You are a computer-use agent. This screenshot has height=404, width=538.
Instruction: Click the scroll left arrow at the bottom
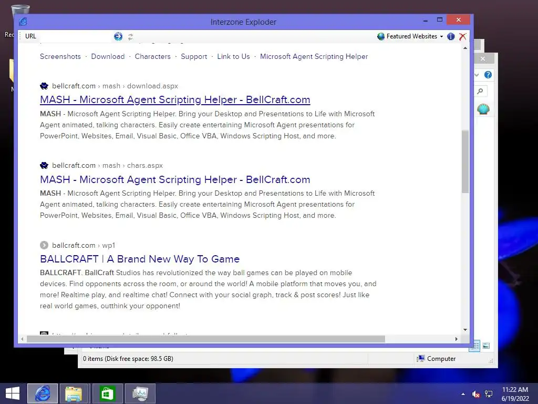[22, 339]
